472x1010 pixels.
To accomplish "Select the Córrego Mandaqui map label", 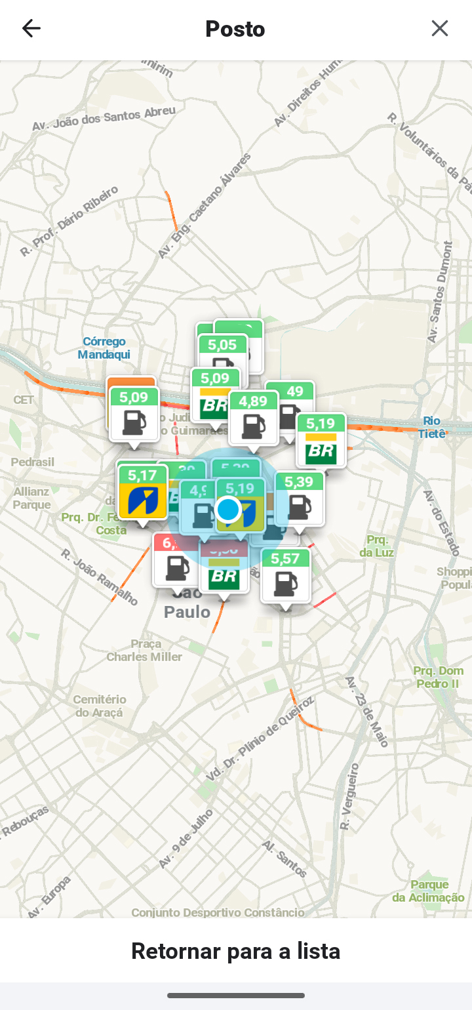I will 104,348.
